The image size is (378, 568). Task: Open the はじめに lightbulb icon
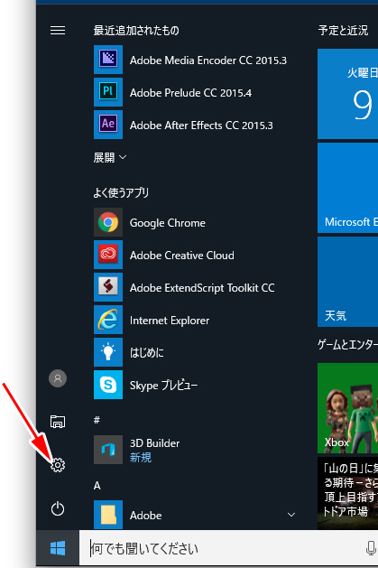coord(108,352)
